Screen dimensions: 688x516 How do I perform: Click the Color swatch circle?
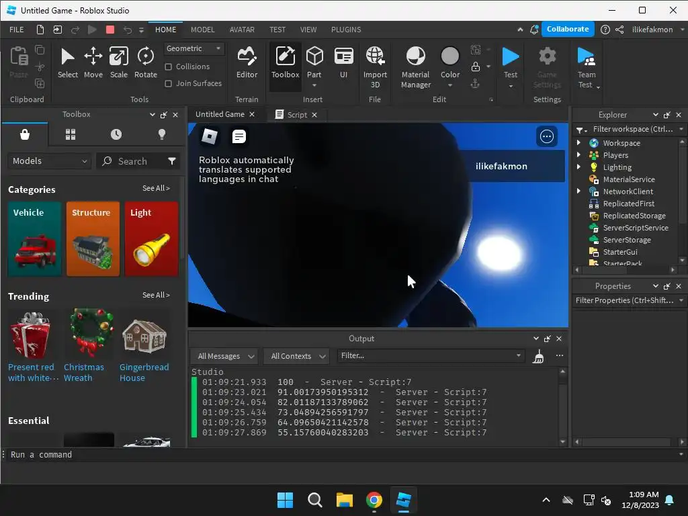(449, 56)
